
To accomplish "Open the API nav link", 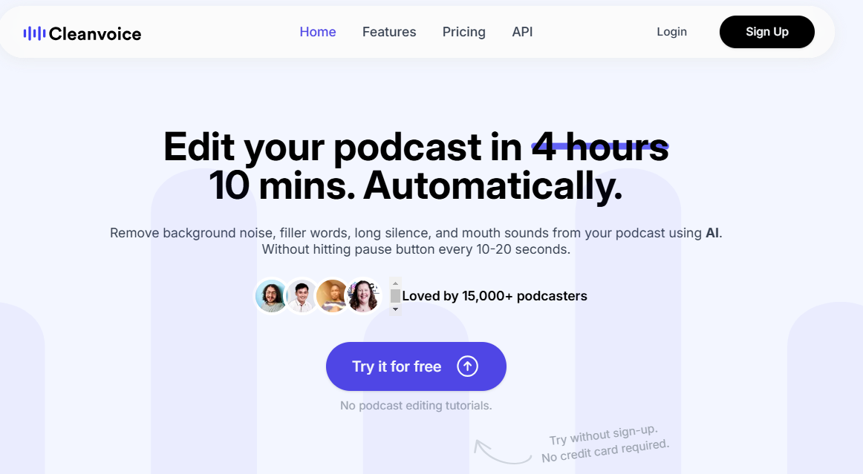I will point(522,32).
